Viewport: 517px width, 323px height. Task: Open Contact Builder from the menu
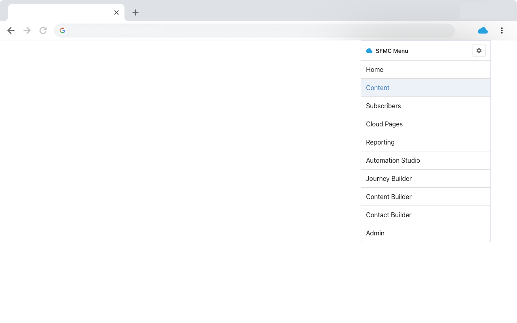pyautogui.click(x=426, y=215)
